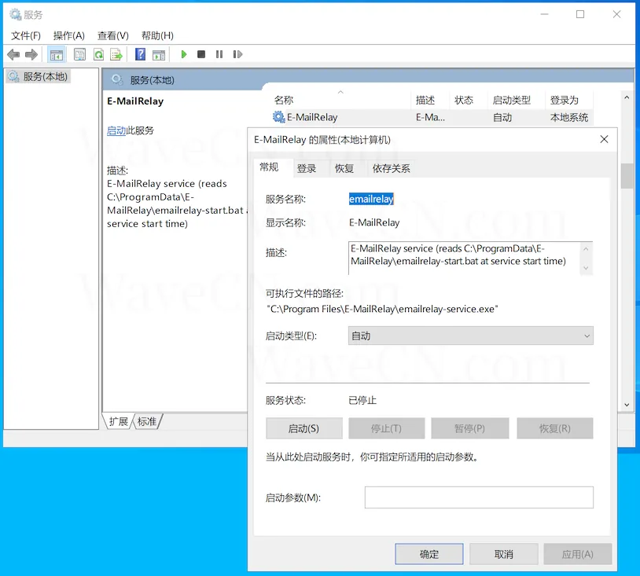The image size is (640, 576).
Task: Switch to the 扩展 view tab
Action: click(119, 421)
